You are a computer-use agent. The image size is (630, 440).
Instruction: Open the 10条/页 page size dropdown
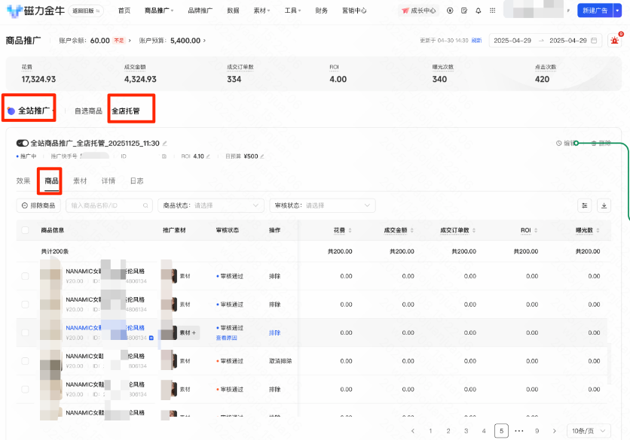click(589, 431)
